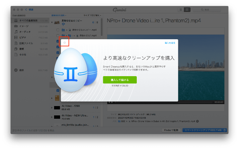Click the back chevron arrow icon

click(x=26, y=10)
